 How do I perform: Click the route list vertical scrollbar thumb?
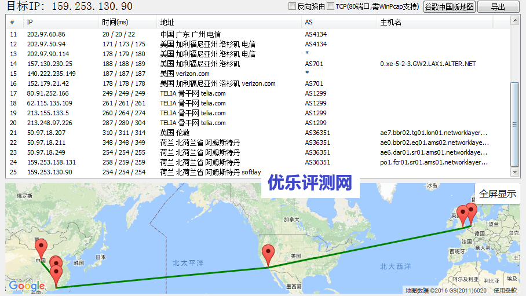click(515, 123)
